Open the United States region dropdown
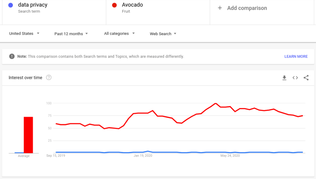316x179 pixels. coord(24,34)
